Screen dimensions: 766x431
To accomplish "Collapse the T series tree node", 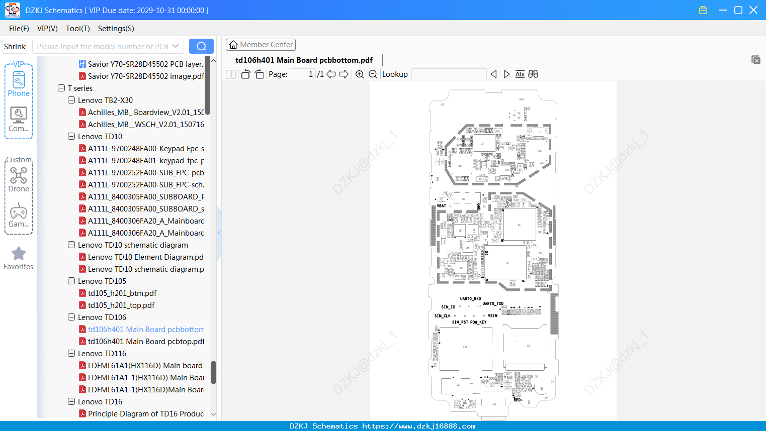I will click(x=61, y=88).
